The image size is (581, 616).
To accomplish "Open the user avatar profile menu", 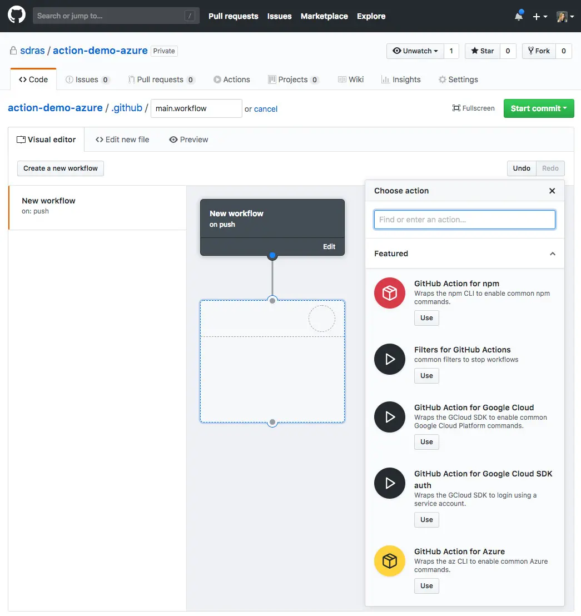I will coord(565,17).
